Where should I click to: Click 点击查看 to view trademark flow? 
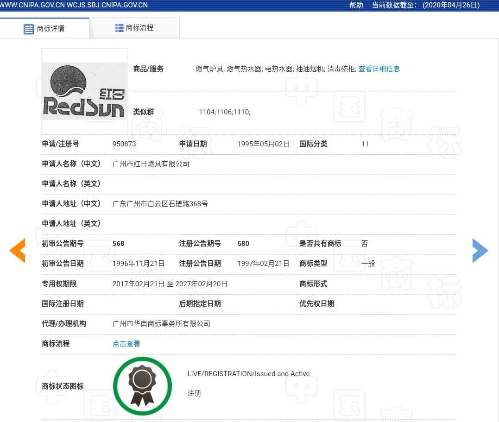126,344
